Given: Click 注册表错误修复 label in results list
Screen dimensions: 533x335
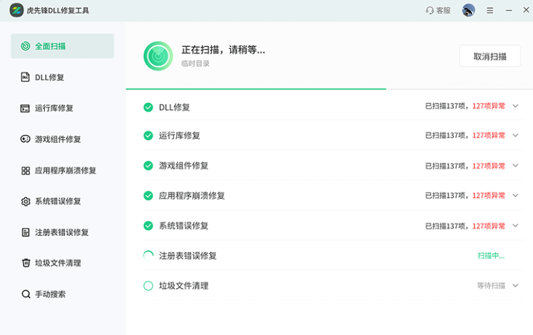Looking at the screenshot, I should click(188, 256).
